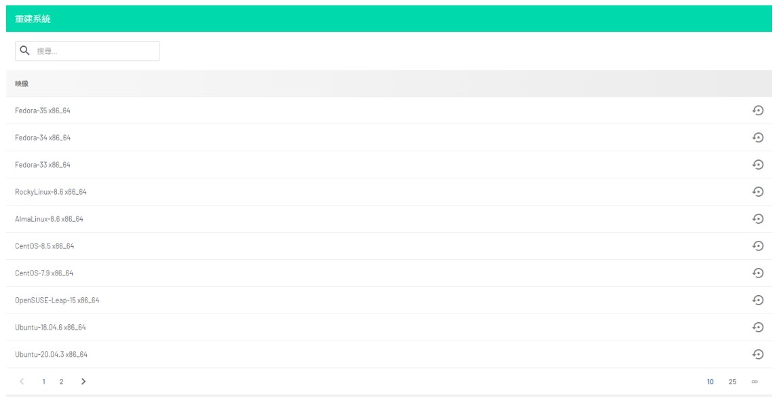The height and width of the screenshot is (405, 781).
Task: Click rebuild icon for Ubuntu-20.04.3 x86_64
Action: 759,354
